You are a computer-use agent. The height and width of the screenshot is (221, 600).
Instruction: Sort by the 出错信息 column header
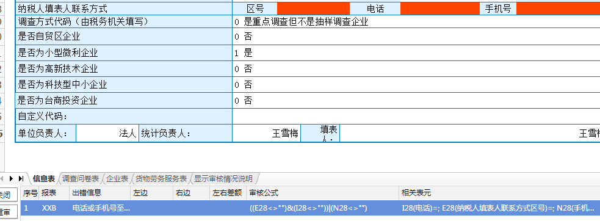pos(100,193)
